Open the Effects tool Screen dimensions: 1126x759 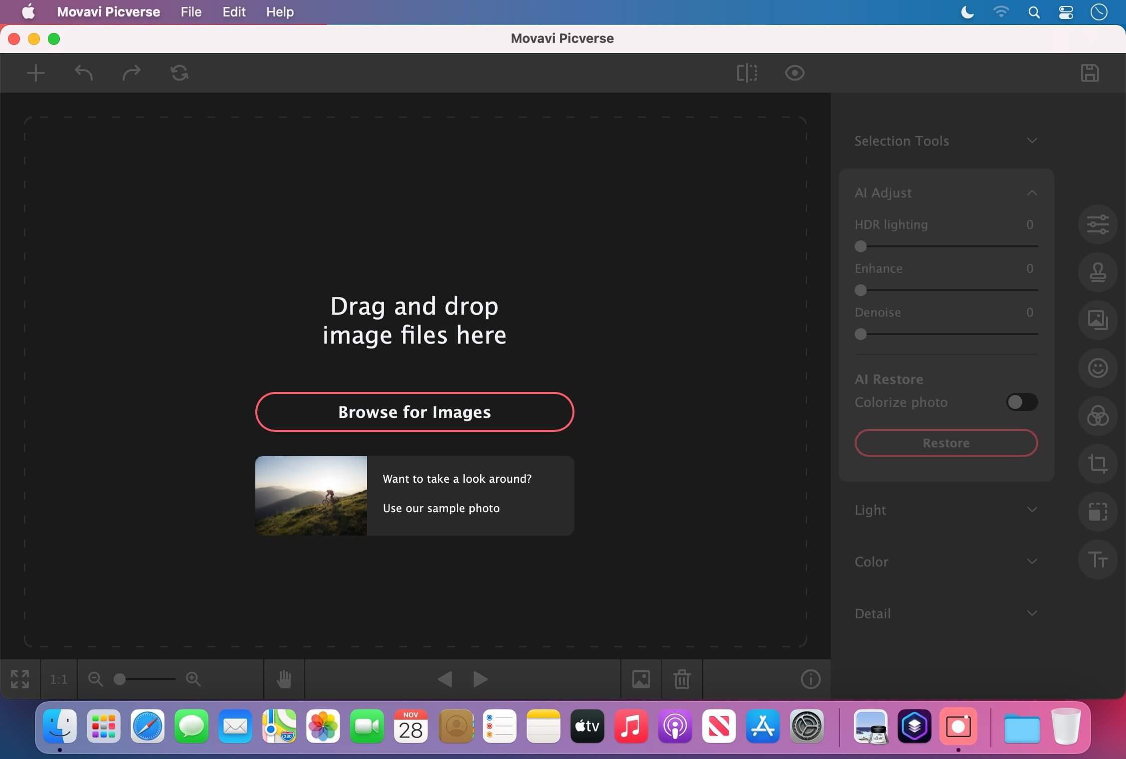(1099, 416)
